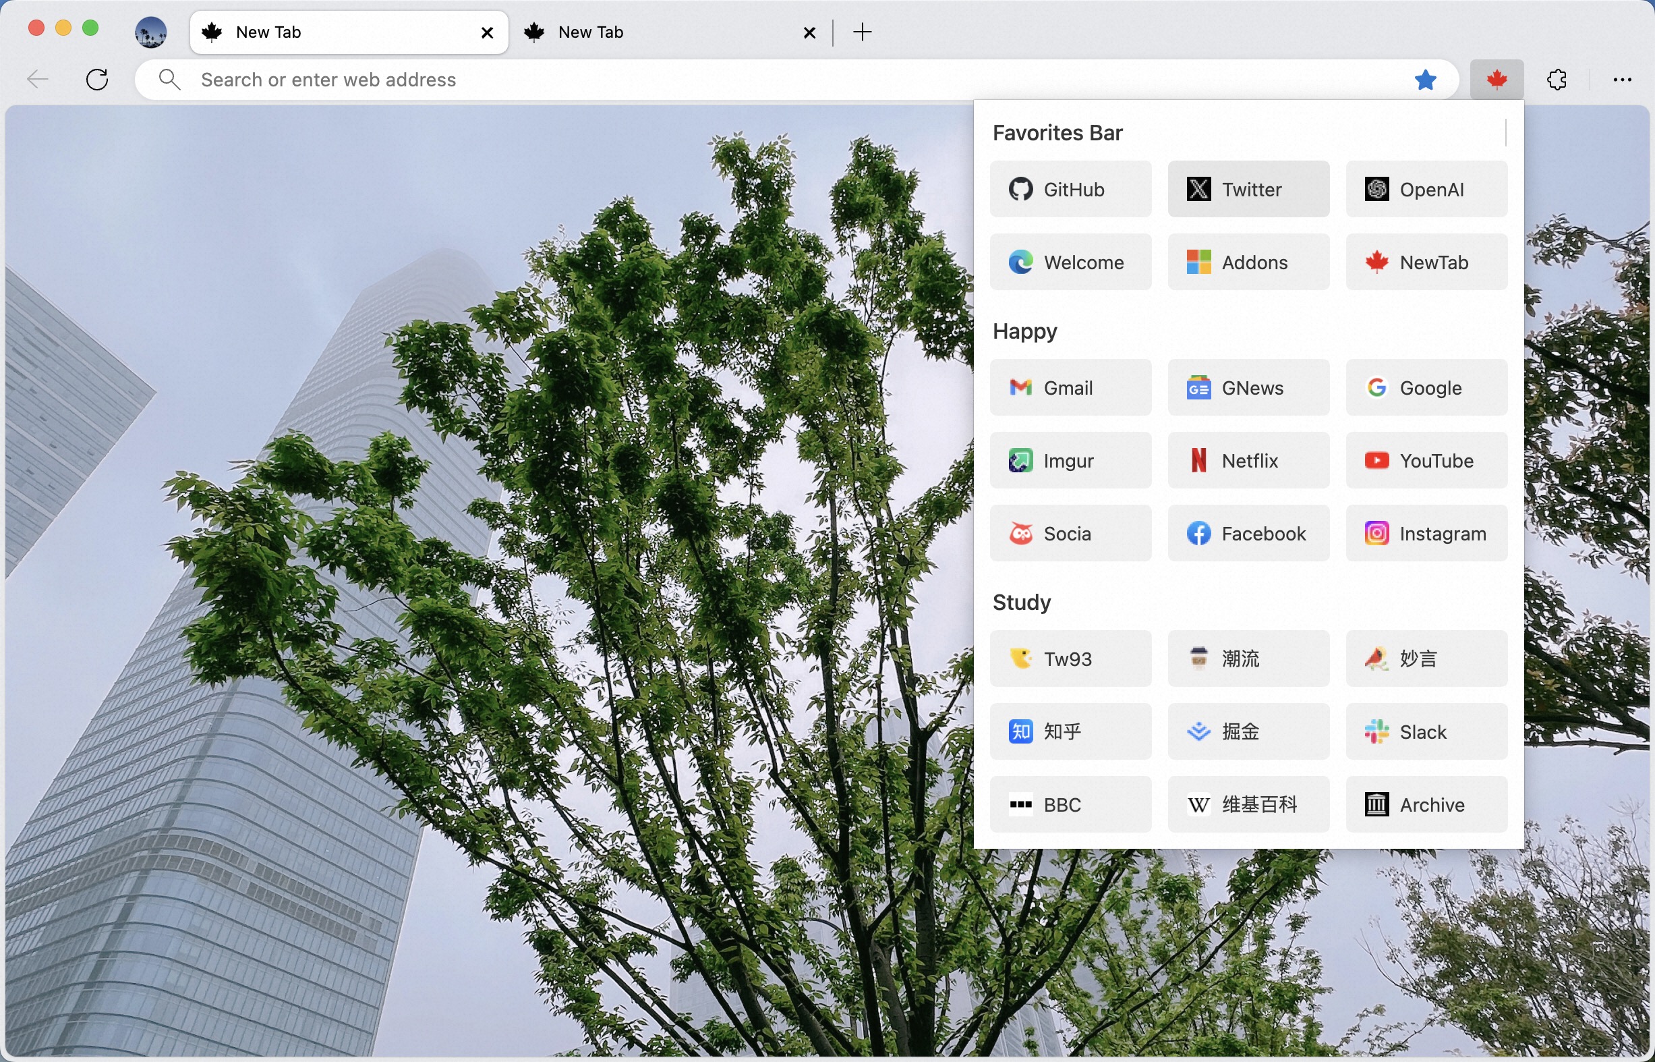1655x1062 pixels.
Task: Click the back navigation arrow
Action: tap(38, 80)
